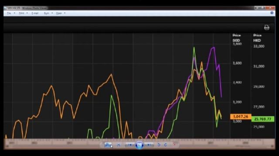Screen dimensions: 279x156
Task: Click the 3,000 SGD axis value
Action: point(237,121)
